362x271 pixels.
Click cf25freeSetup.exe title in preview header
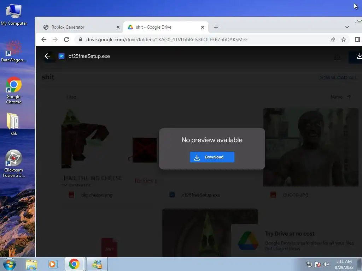click(89, 56)
